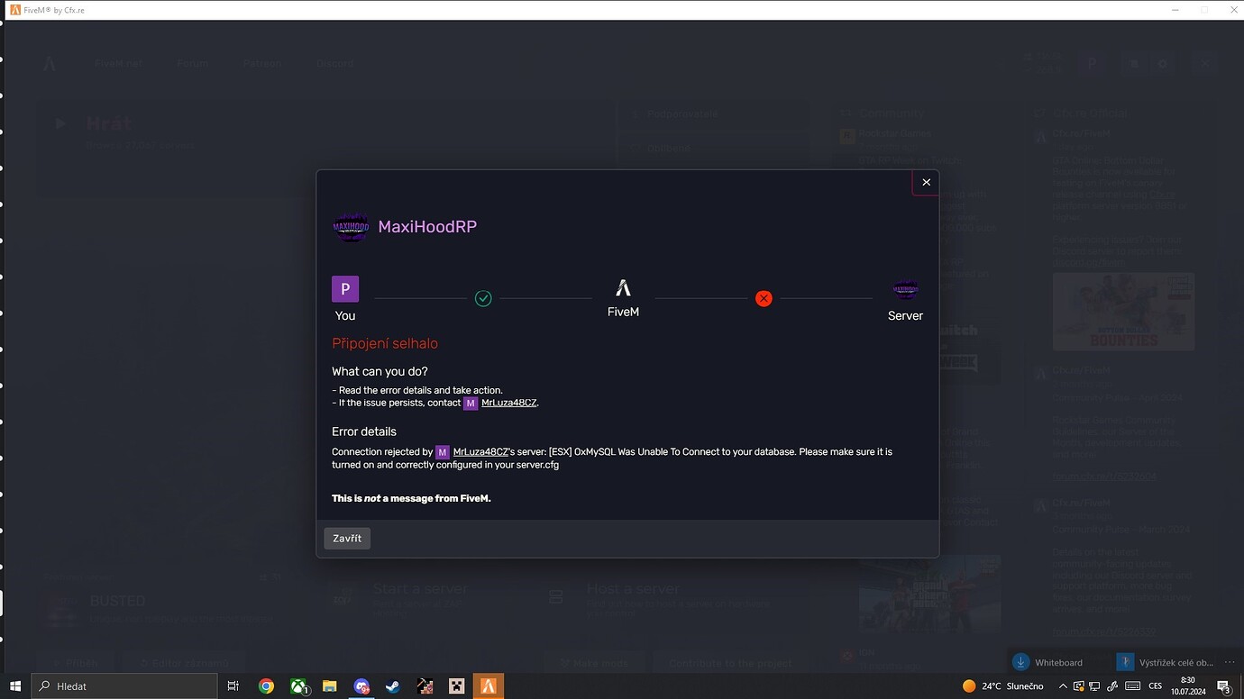1244x699 pixels.
Task: Open the profile avatar in the FiveM header
Action: coord(1092,63)
